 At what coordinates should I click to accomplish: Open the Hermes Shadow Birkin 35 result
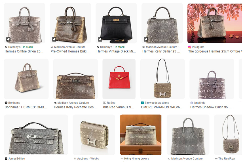pos(211,107)
